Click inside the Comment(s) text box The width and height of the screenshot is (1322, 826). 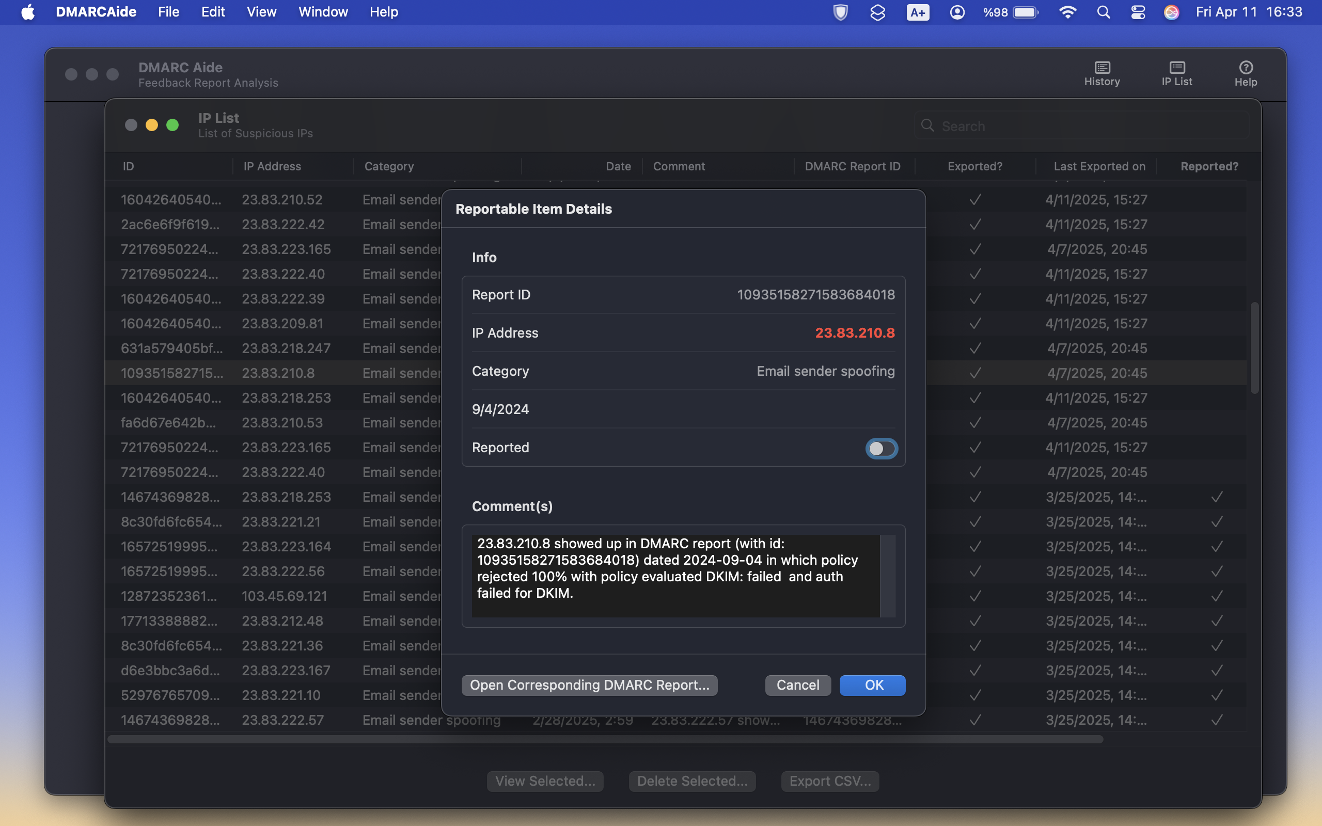[676, 576]
